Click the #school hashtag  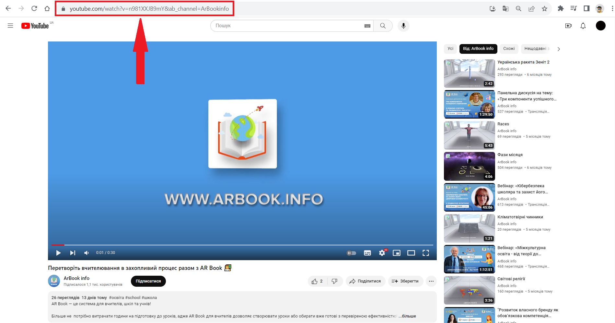pos(133,298)
